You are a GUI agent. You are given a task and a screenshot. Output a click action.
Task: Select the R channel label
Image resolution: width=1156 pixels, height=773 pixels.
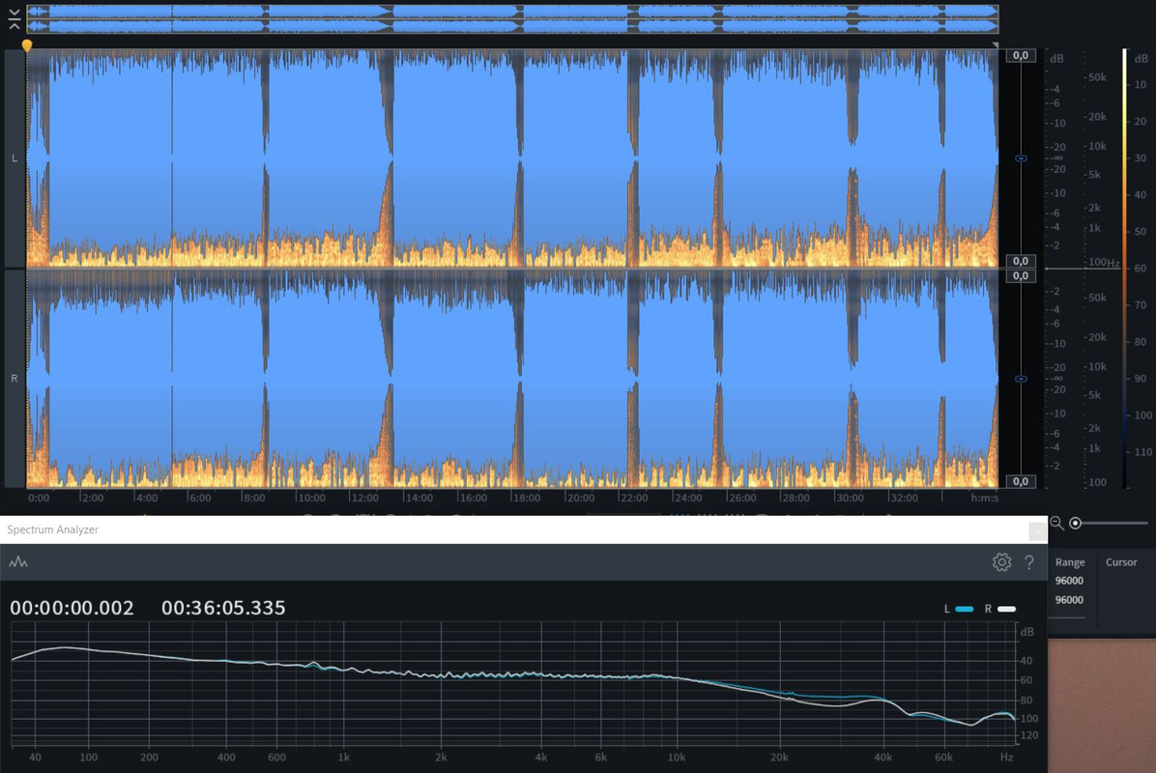click(x=14, y=379)
